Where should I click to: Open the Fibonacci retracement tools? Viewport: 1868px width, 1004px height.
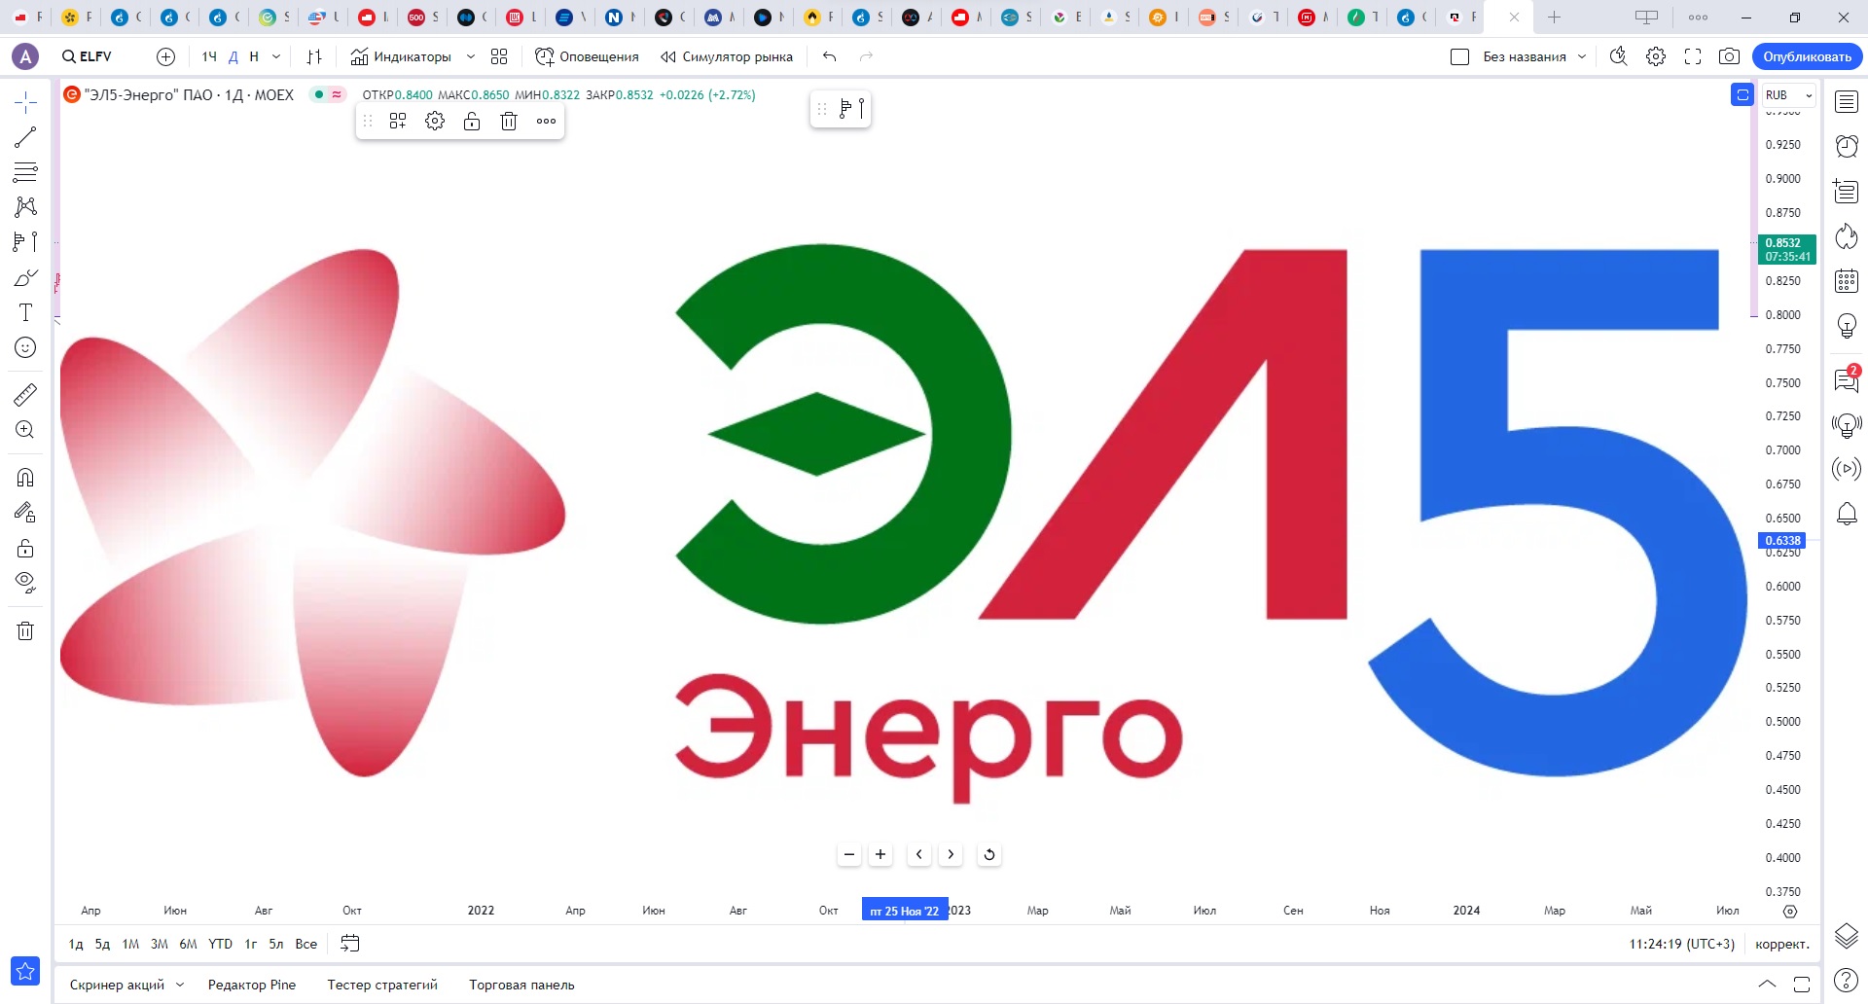point(25,172)
